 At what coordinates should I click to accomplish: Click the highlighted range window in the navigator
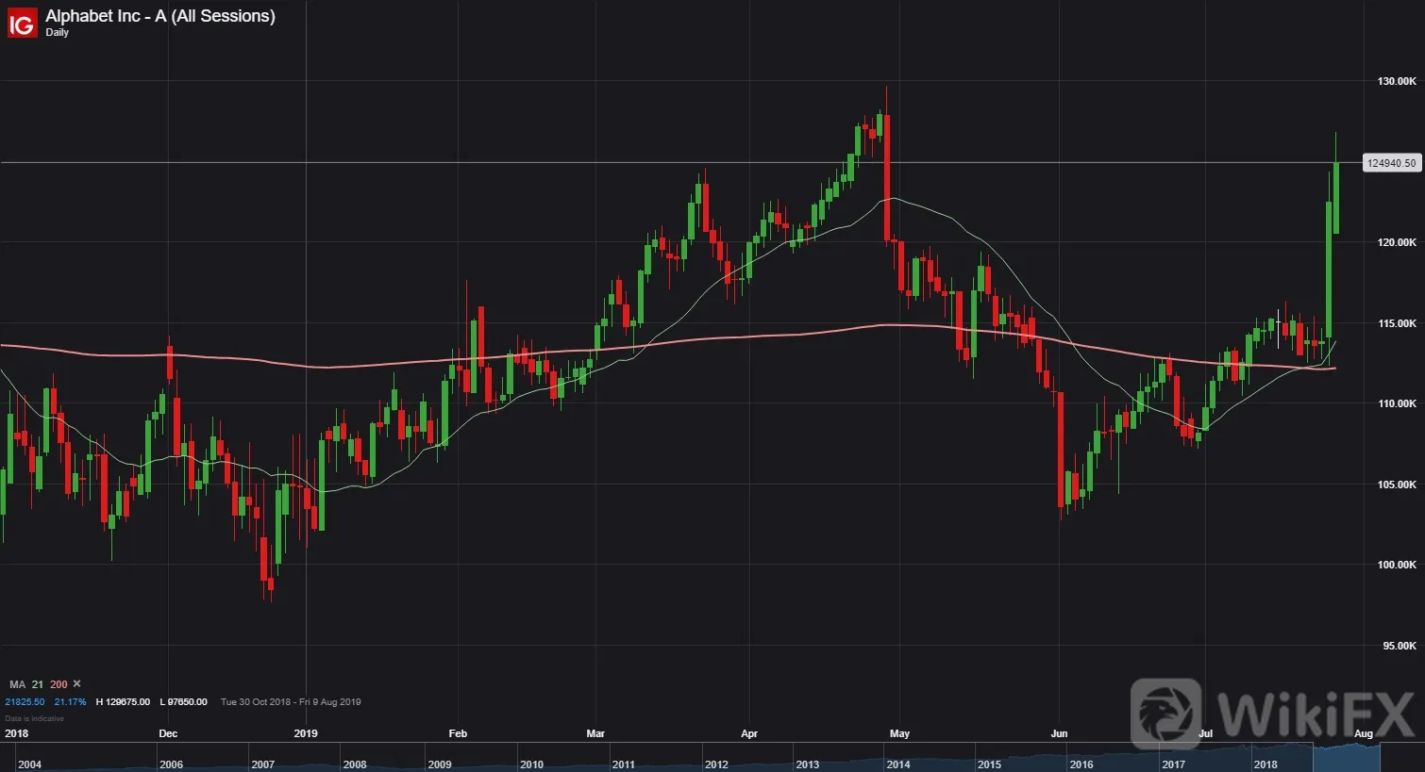1346,758
